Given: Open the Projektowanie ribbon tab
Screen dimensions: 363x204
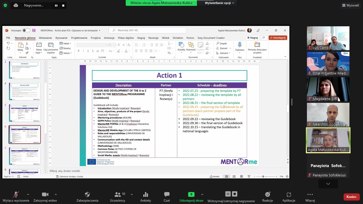Looking at the screenshot, I should point(79,38).
